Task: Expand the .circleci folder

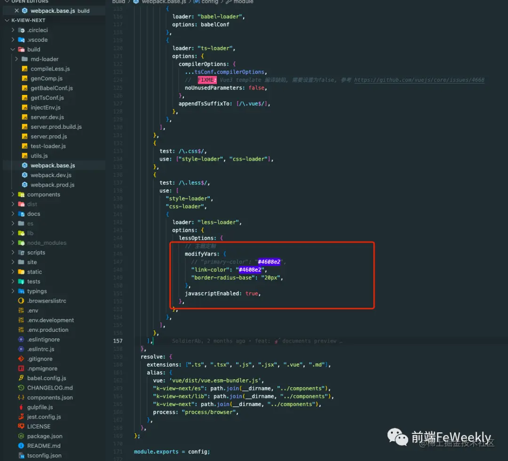Action: [x=13, y=30]
